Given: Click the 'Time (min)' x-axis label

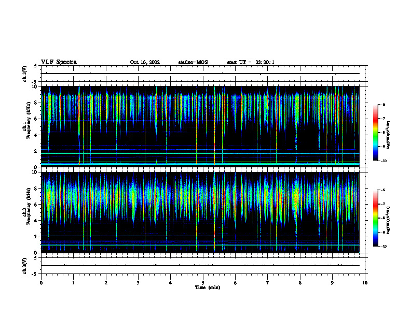Looking at the screenshot, I should click(208, 287).
